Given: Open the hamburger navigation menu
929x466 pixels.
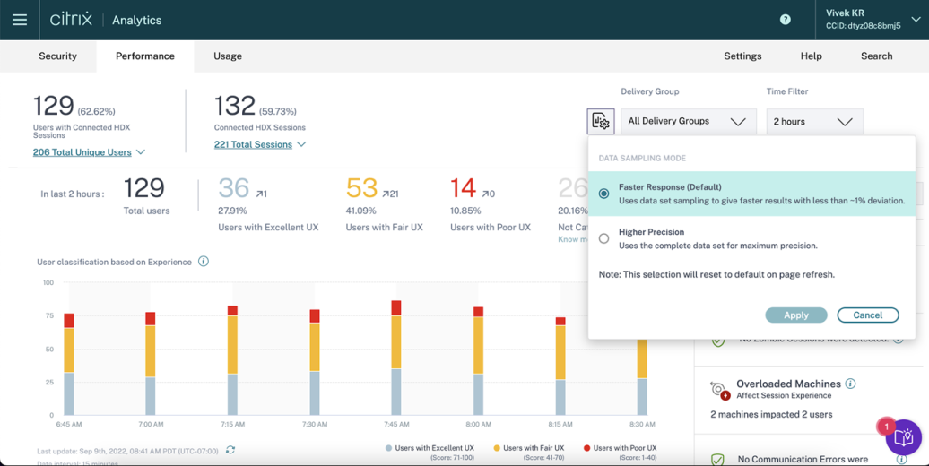Looking at the screenshot, I should pyautogui.click(x=20, y=20).
